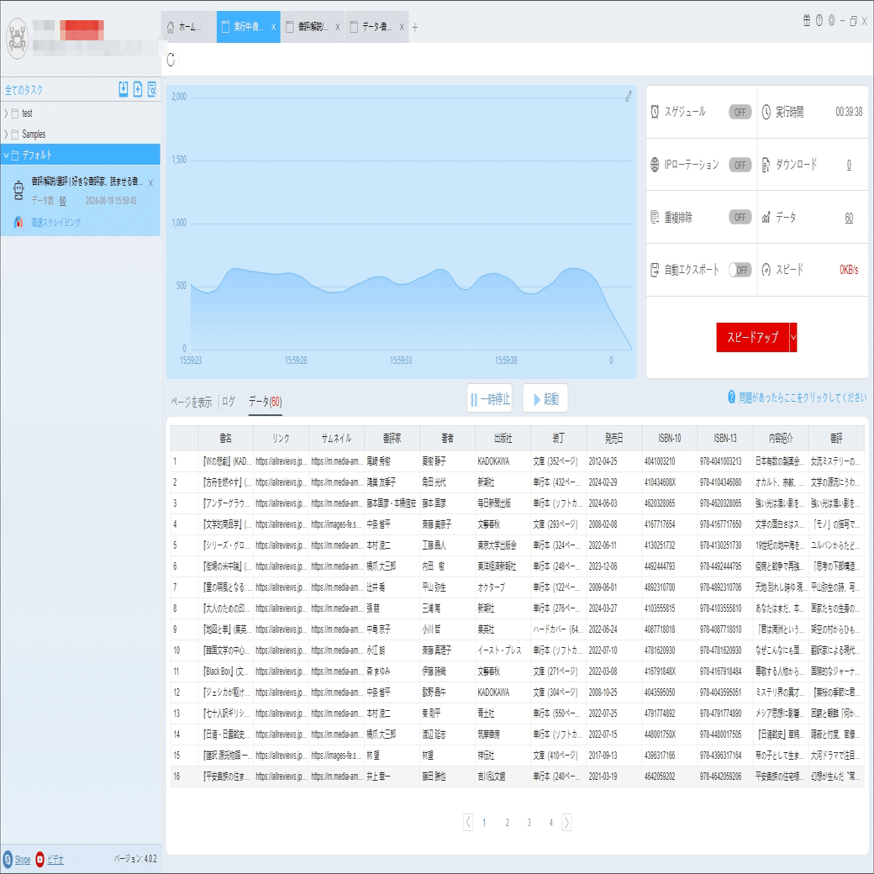
Task: Click the スピード gauge icon
Action: [x=766, y=270]
